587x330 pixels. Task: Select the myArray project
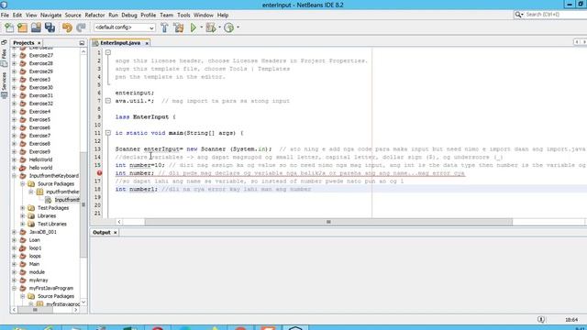[39, 280]
